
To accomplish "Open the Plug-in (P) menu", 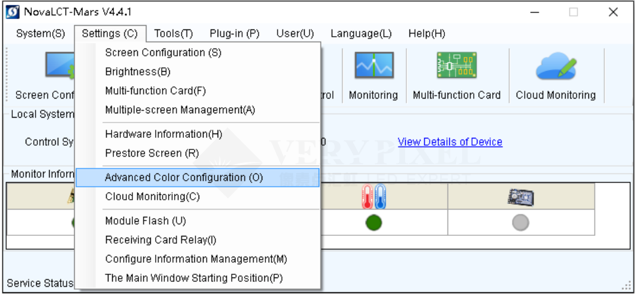I will pos(235,34).
